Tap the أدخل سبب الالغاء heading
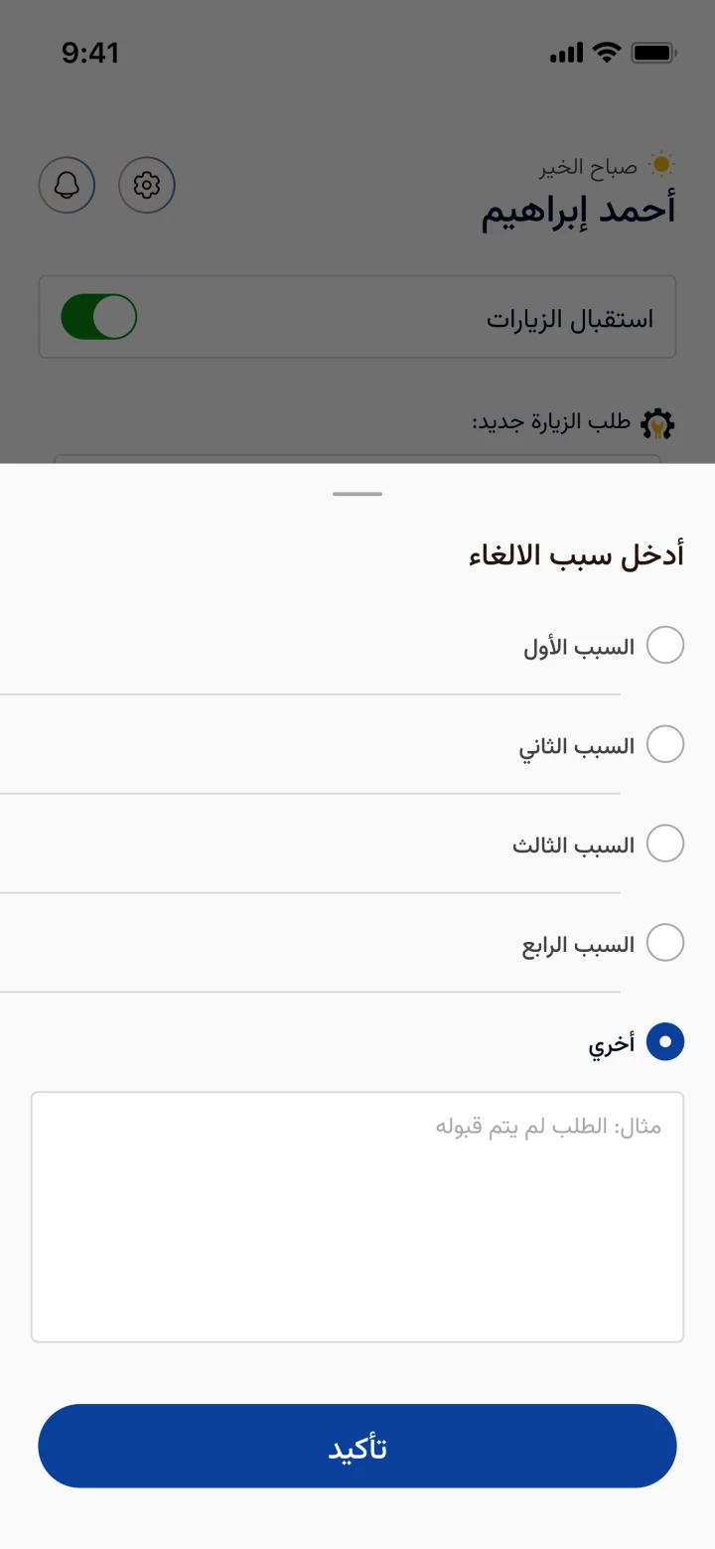The image size is (715, 1549). coord(576,554)
